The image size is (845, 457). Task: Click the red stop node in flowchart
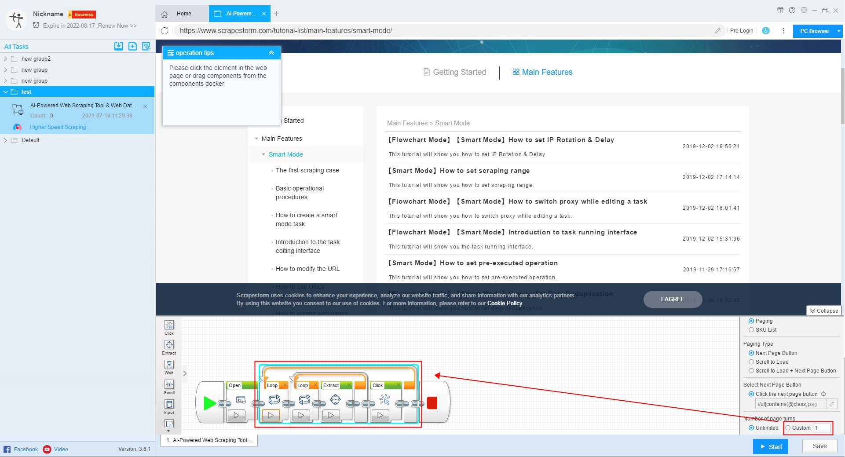click(432, 403)
